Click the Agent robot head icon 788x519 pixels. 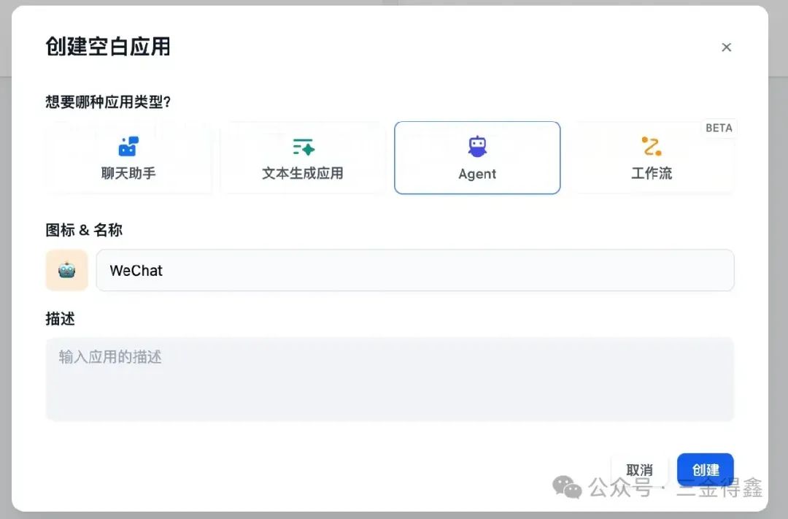(477, 145)
